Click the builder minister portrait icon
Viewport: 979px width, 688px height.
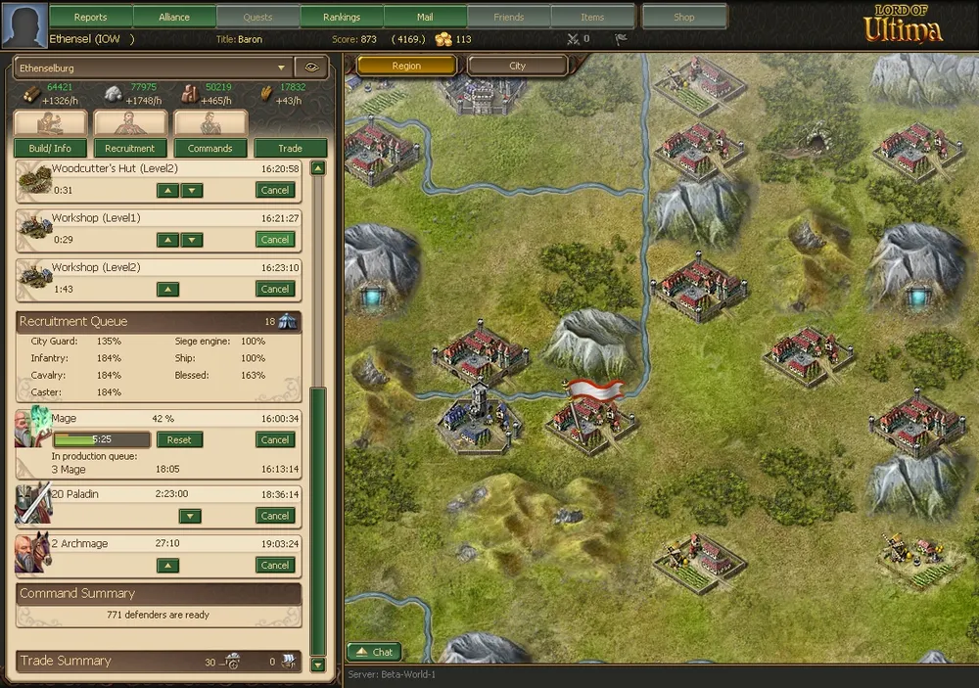tap(50, 123)
